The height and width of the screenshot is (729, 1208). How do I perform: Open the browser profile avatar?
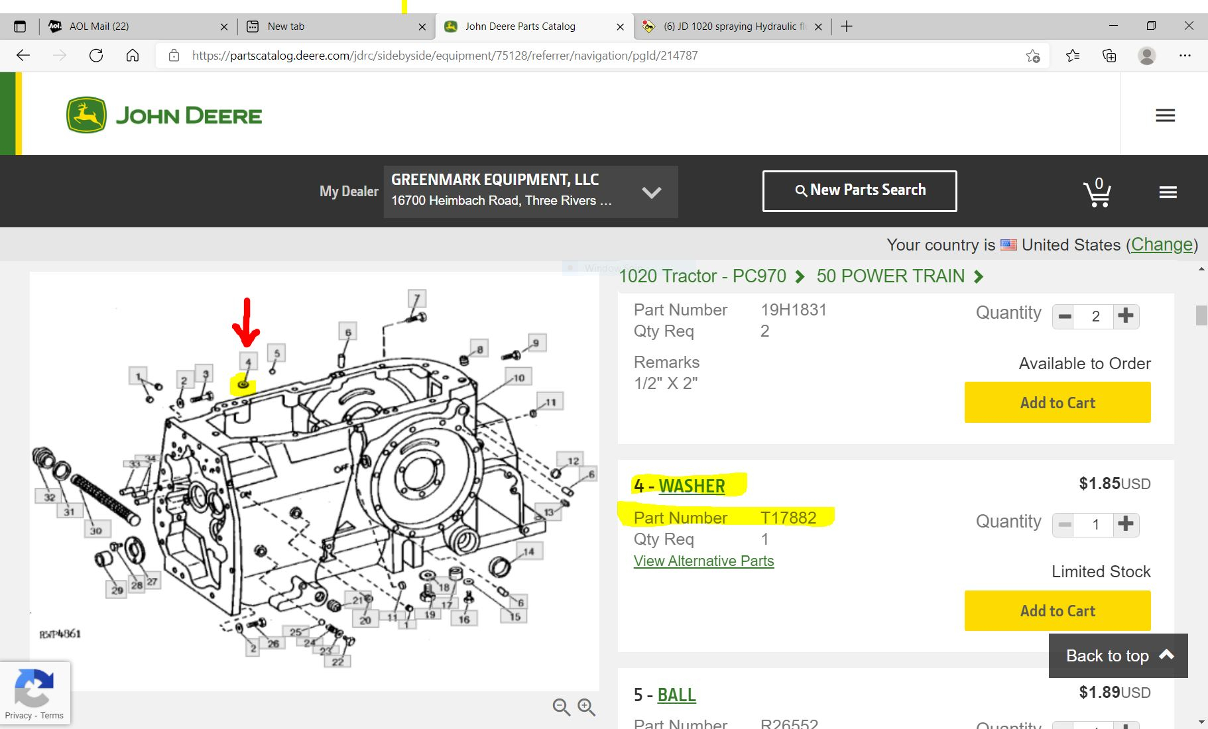[1147, 56]
